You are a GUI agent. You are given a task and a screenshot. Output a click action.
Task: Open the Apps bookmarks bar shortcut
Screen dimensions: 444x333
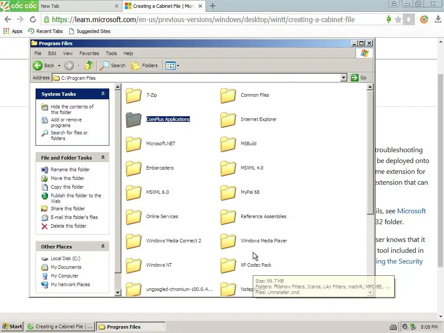click(13, 31)
